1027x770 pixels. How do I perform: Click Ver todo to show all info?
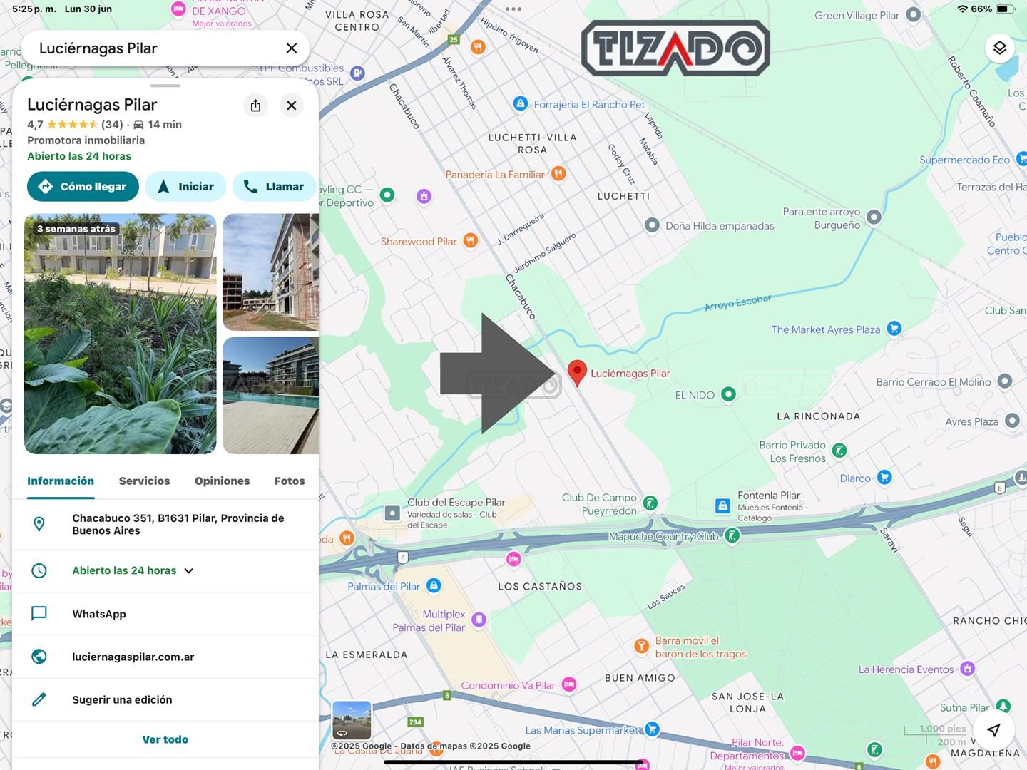click(165, 739)
